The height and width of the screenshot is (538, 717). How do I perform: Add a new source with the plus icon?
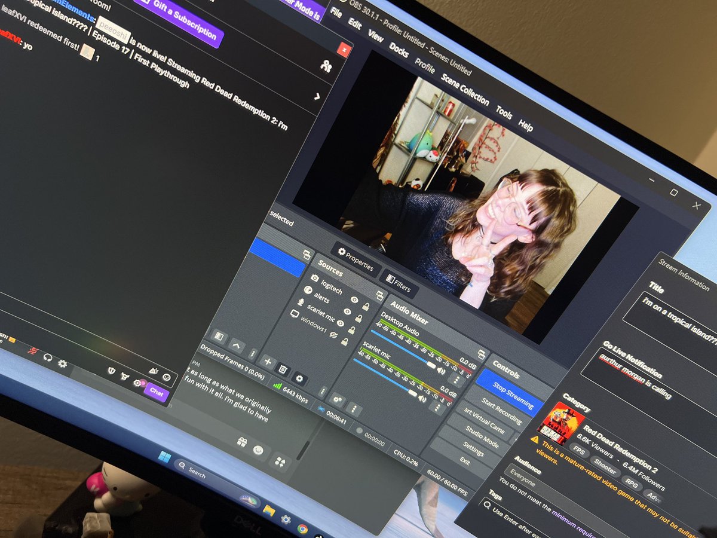coord(267,362)
